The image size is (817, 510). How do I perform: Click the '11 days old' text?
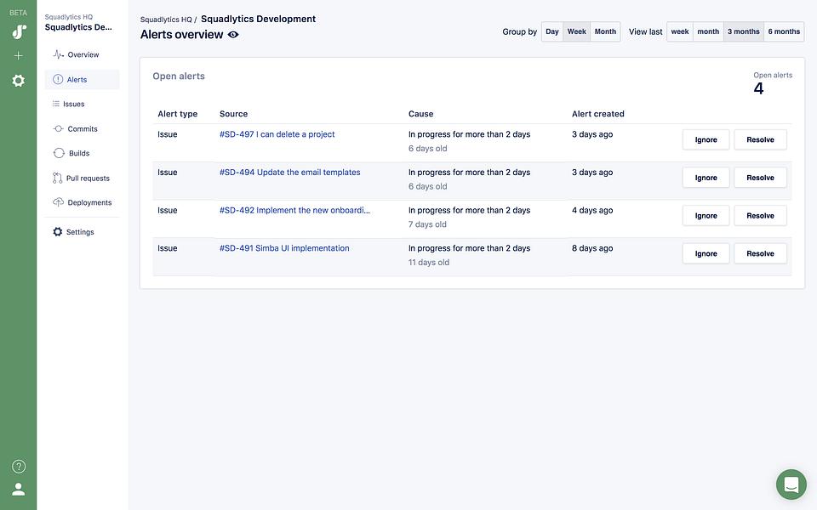point(429,263)
